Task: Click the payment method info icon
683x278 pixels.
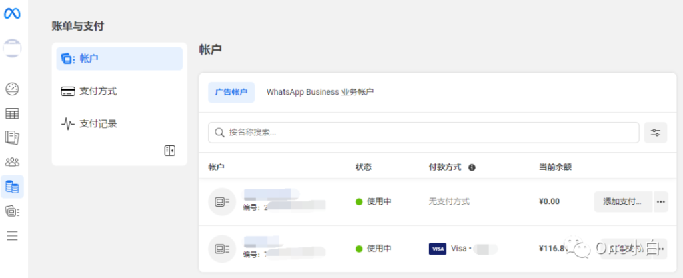Action: click(472, 167)
